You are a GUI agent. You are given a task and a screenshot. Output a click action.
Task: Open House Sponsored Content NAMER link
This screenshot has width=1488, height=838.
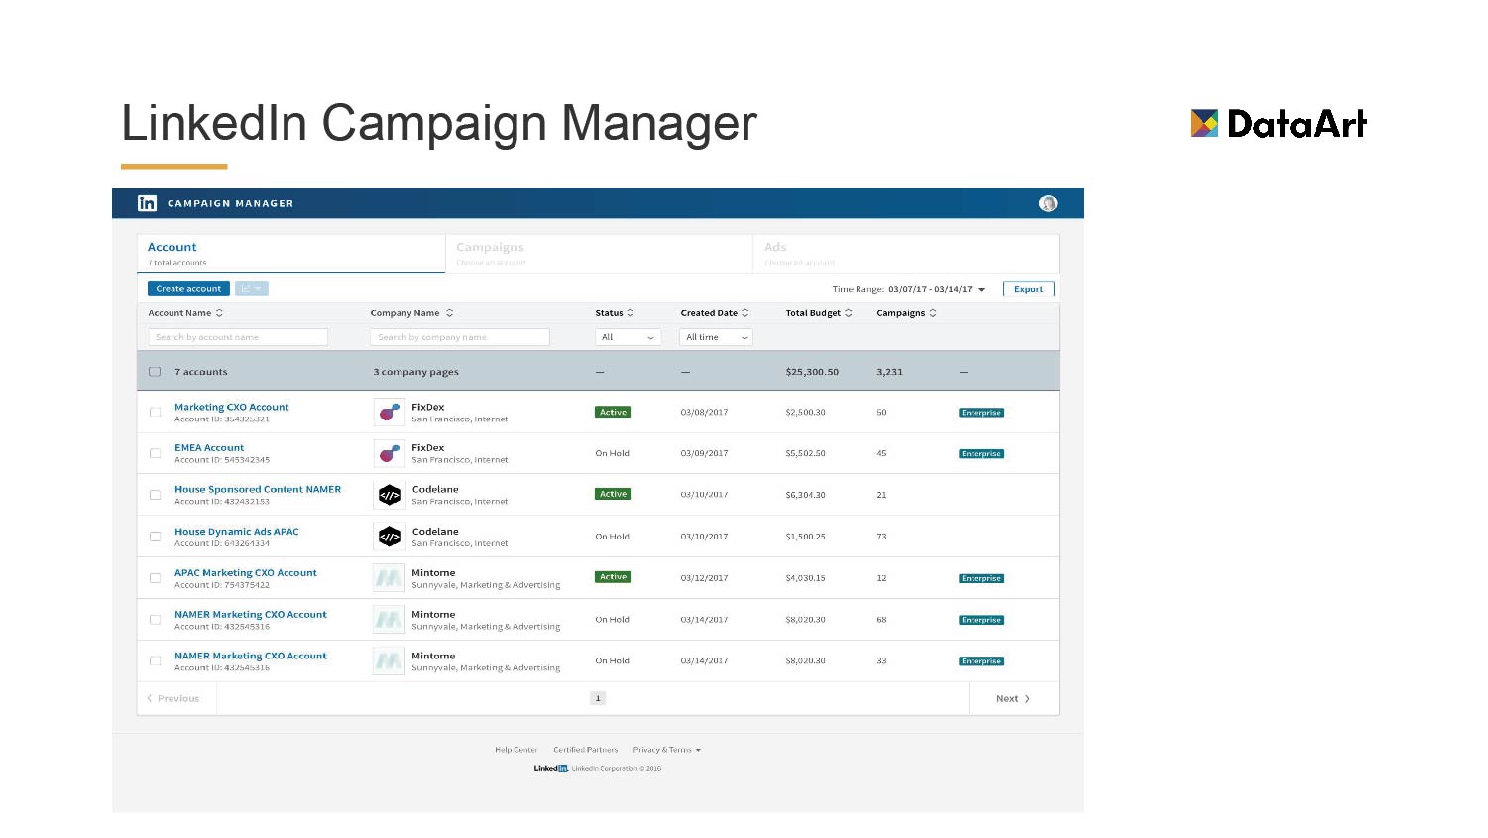tap(258, 489)
